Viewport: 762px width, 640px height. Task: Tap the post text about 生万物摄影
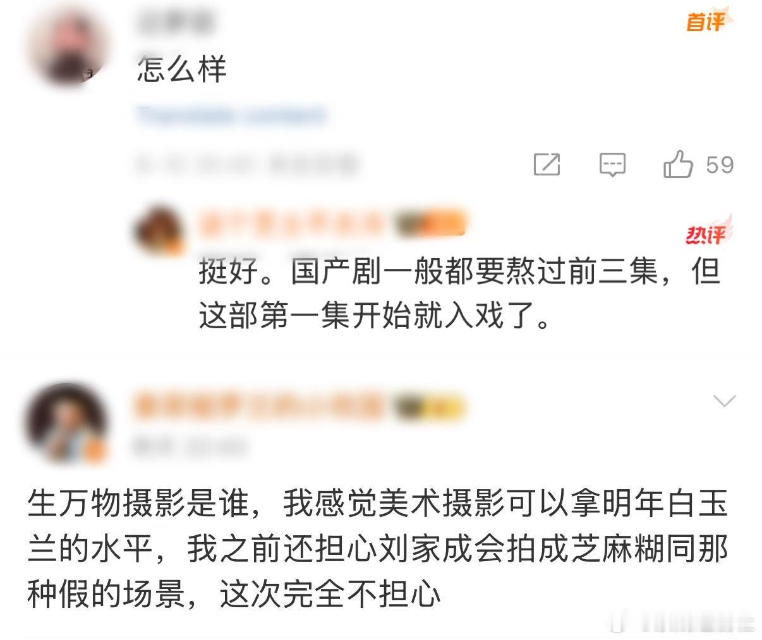pos(378,549)
